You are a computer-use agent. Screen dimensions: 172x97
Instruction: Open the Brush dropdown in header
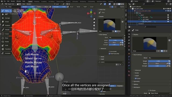[x=72, y=7]
